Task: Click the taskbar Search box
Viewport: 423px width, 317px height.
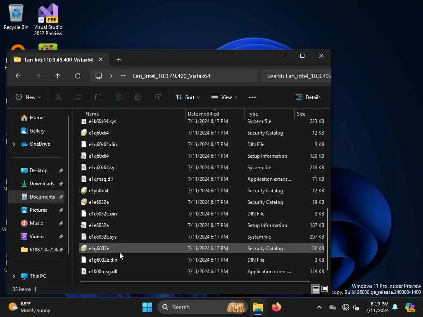Action: (x=202, y=307)
